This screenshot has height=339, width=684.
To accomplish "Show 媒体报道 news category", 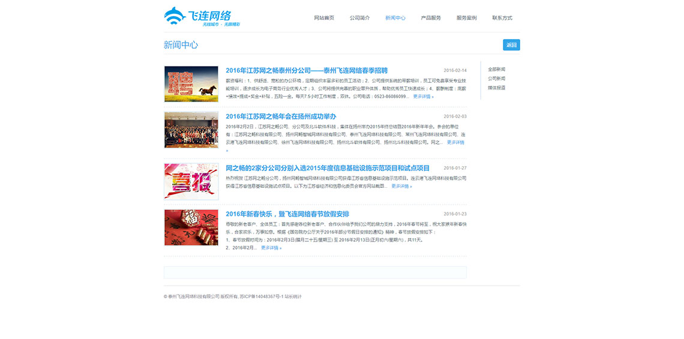I will coord(496,88).
